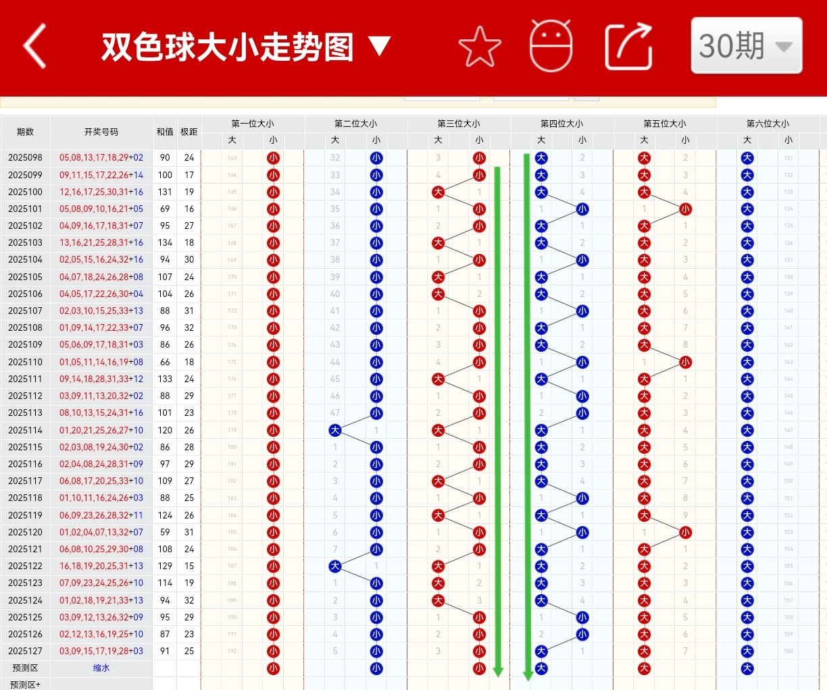
Task: Open the robot prediction icon
Action: tap(551, 47)
